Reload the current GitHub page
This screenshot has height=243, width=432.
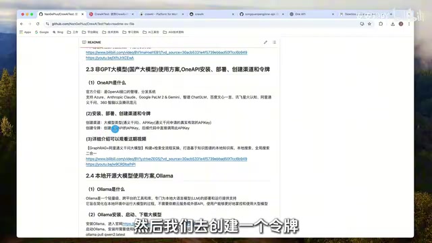click(x=38, y=24)
